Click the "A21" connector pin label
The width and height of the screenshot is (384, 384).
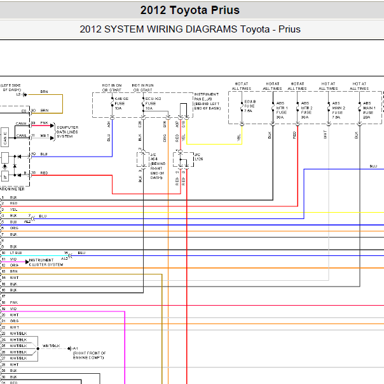click(109, 124)
